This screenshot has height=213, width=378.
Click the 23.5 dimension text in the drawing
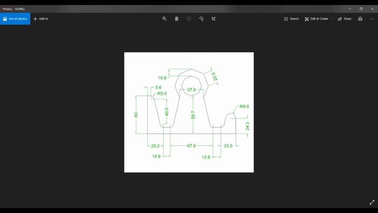pyautogui.click(x=228, y=146)
